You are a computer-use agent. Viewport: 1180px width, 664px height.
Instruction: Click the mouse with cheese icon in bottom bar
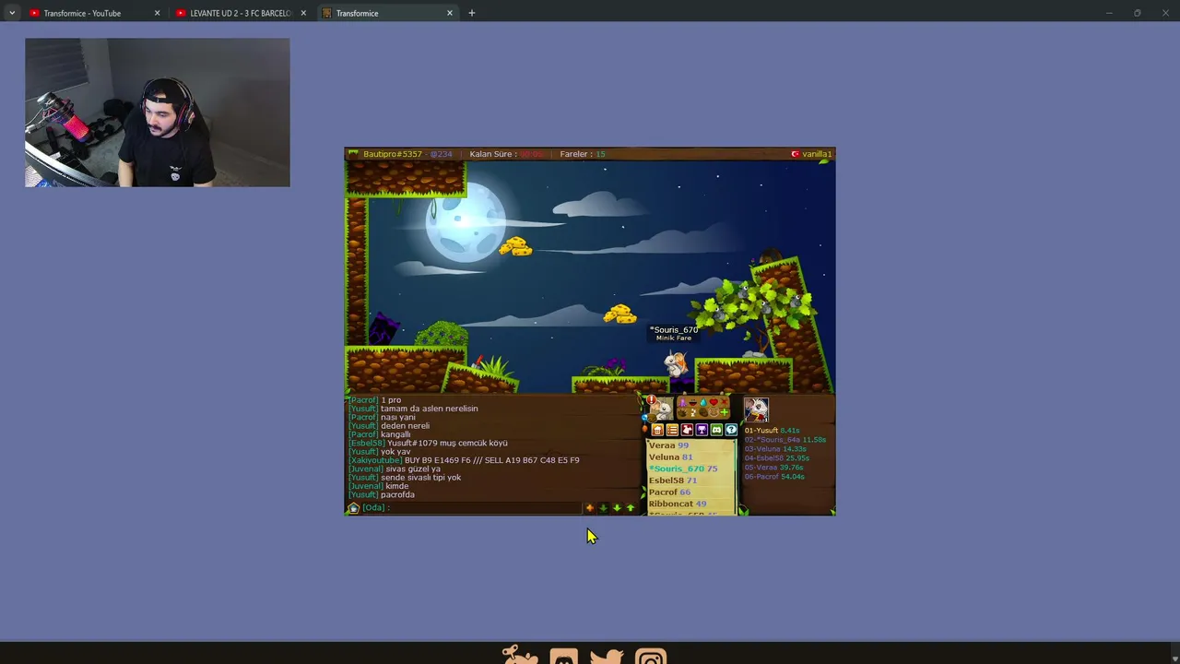[519, 655]
